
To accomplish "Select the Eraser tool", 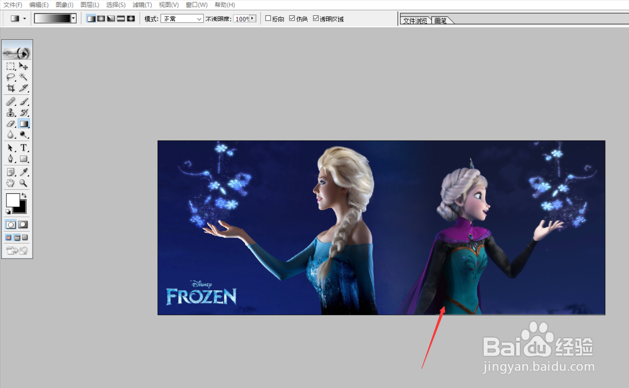I will tap(11, 124).
